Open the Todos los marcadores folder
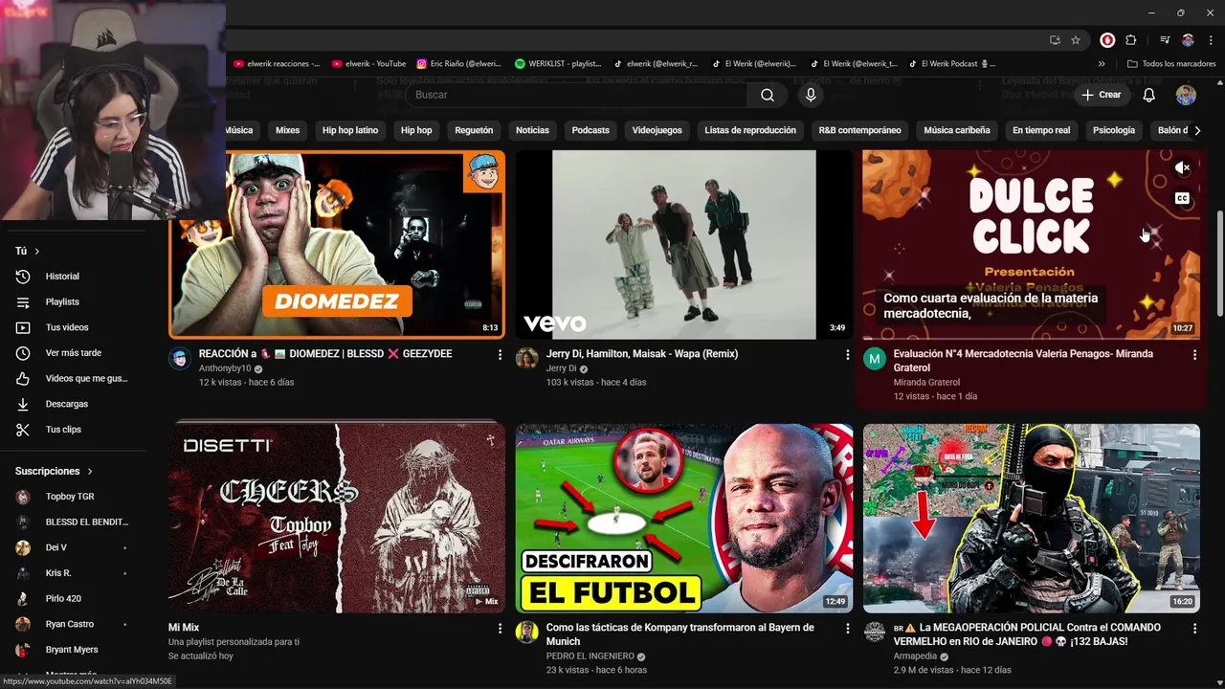The height and width of the screenshot is (689, 1225). pos(1172,64)
